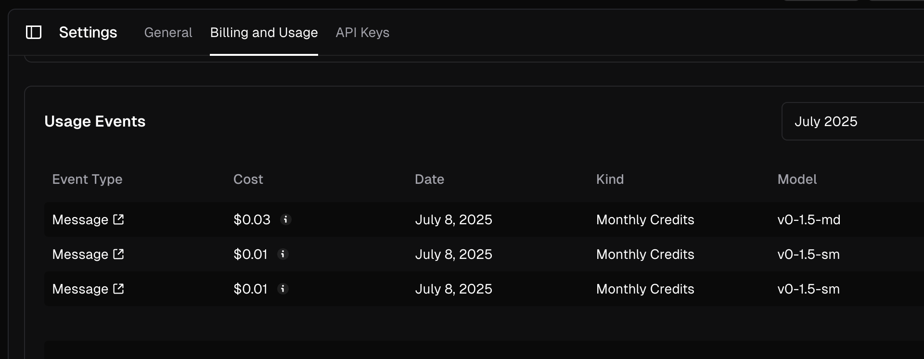The width and height of the screenshot is (924, 359).
Task: Click the Date column header
Action: click(x=429, y=179)
